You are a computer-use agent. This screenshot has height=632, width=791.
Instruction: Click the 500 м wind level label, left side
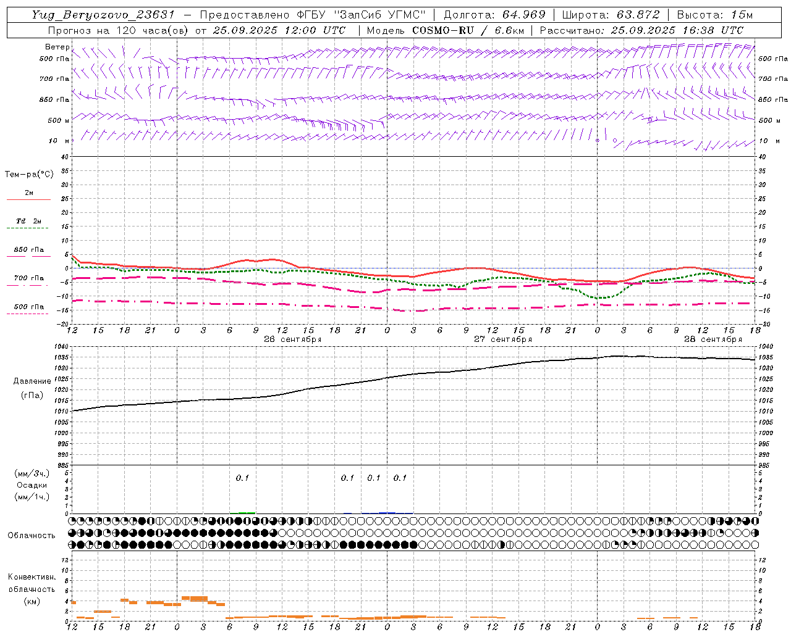[x=59, y=120]
